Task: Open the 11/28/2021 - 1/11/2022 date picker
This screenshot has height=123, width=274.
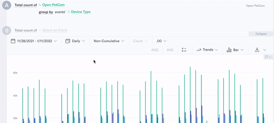Action: (x=34, y=41)
